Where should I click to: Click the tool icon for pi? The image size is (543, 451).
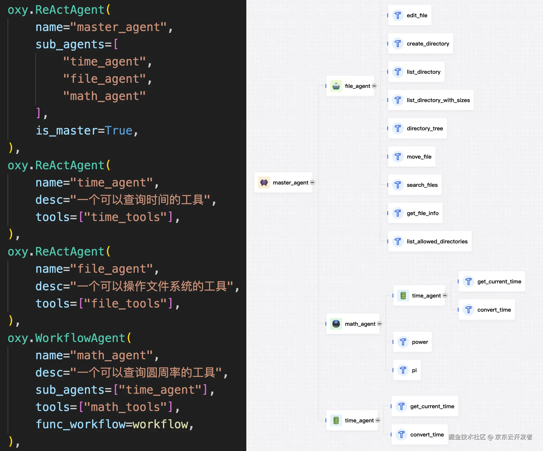pos(403,370)
